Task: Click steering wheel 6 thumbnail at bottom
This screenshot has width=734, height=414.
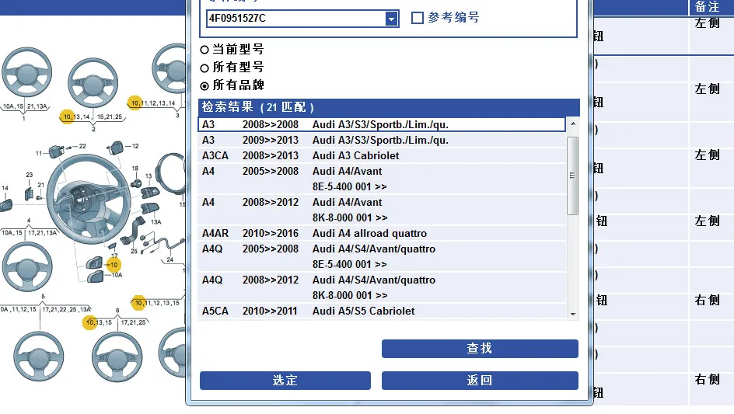Action: coord(117,358)
